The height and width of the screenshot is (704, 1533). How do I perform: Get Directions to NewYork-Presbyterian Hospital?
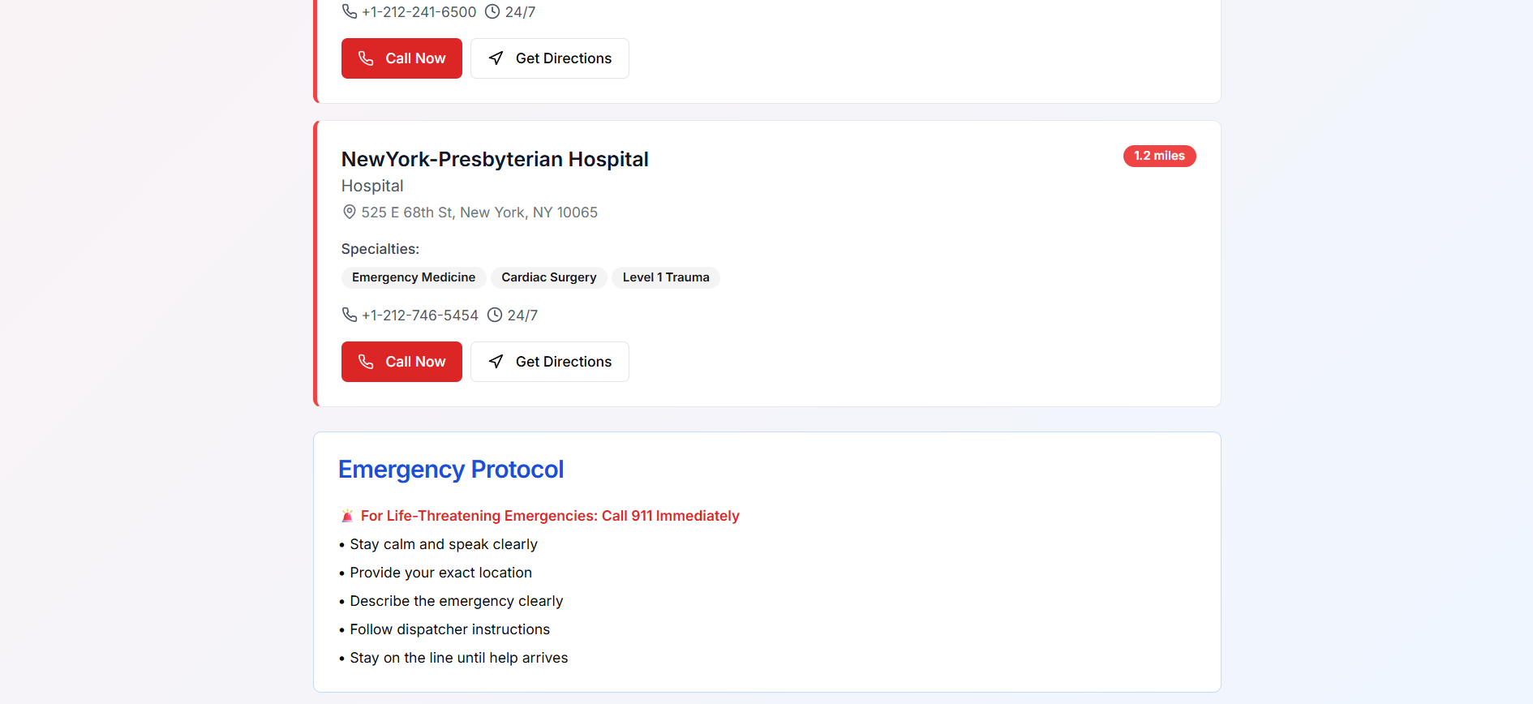tap(549, 362)
